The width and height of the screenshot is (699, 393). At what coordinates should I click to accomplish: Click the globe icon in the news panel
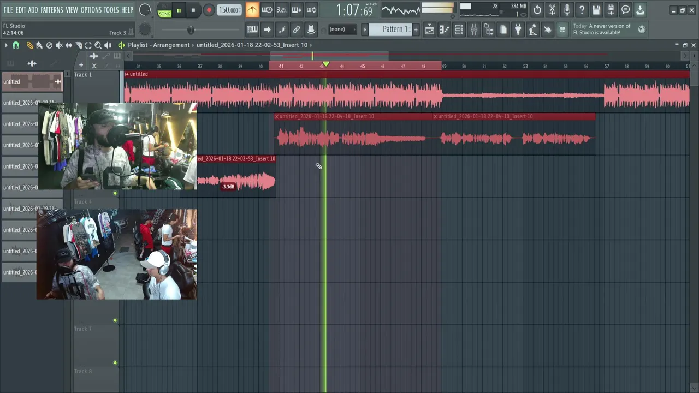642,29
